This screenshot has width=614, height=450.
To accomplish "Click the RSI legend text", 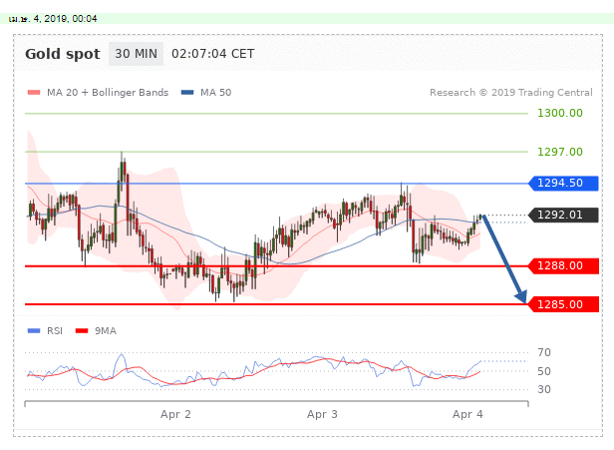I will tap(55, 331).
